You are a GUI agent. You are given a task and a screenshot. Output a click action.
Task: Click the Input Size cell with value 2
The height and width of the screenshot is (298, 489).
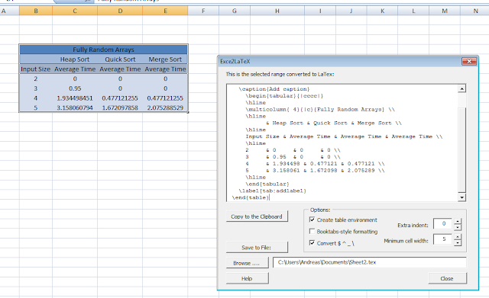click(36, 79)
